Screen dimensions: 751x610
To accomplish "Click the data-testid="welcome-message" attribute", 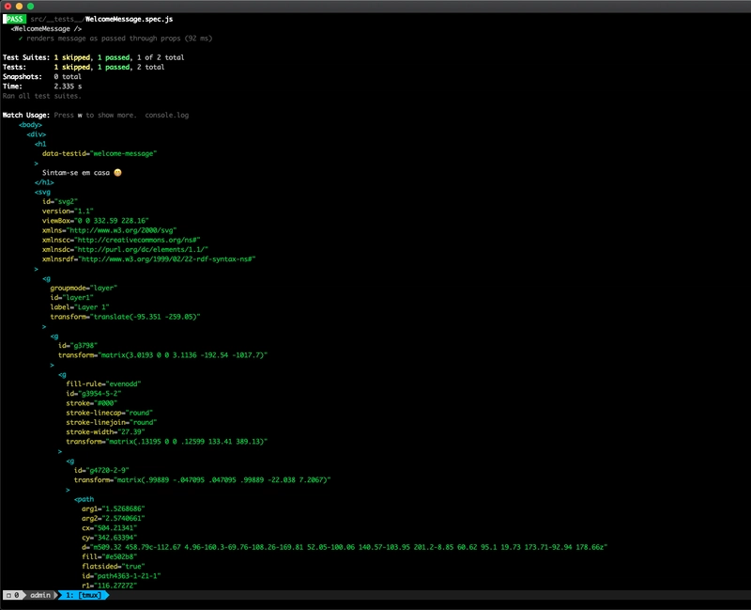I will click(100, 153).
